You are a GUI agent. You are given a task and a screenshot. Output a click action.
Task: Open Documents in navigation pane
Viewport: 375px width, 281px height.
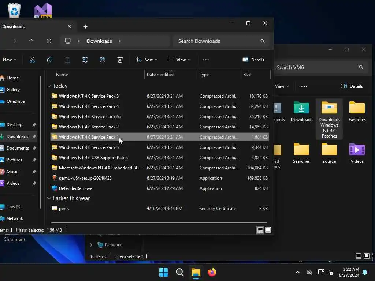(18, 148)
